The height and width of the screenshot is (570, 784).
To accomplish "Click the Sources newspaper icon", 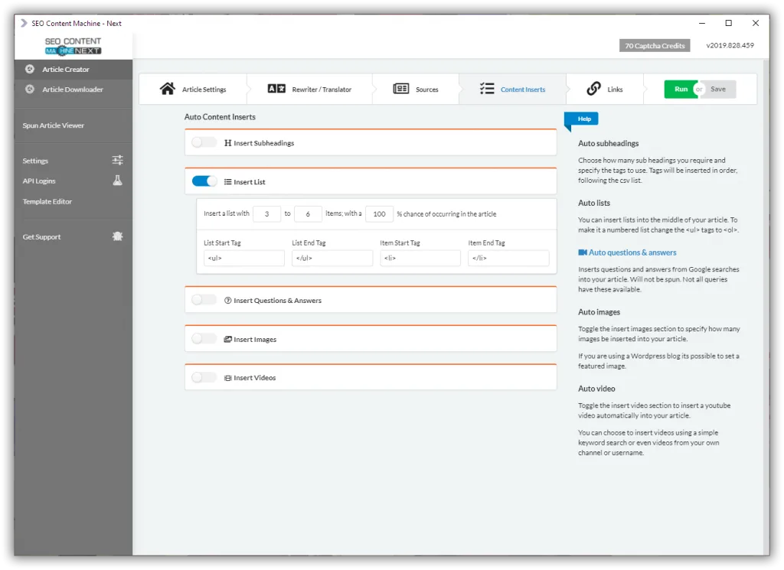I will point(401,89).
